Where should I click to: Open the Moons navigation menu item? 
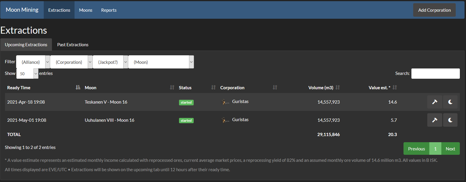86,10
